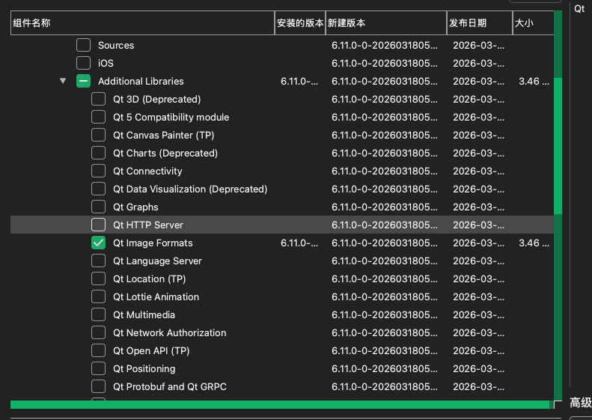Click installed version 6.11.0 of Additional Libraries
Screen dimensions: 592x420
coord(299,81)
